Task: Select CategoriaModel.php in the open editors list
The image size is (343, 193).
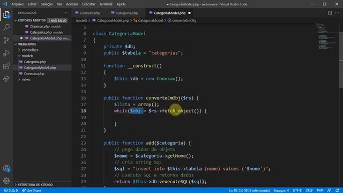Action: [x=43, y=38]
